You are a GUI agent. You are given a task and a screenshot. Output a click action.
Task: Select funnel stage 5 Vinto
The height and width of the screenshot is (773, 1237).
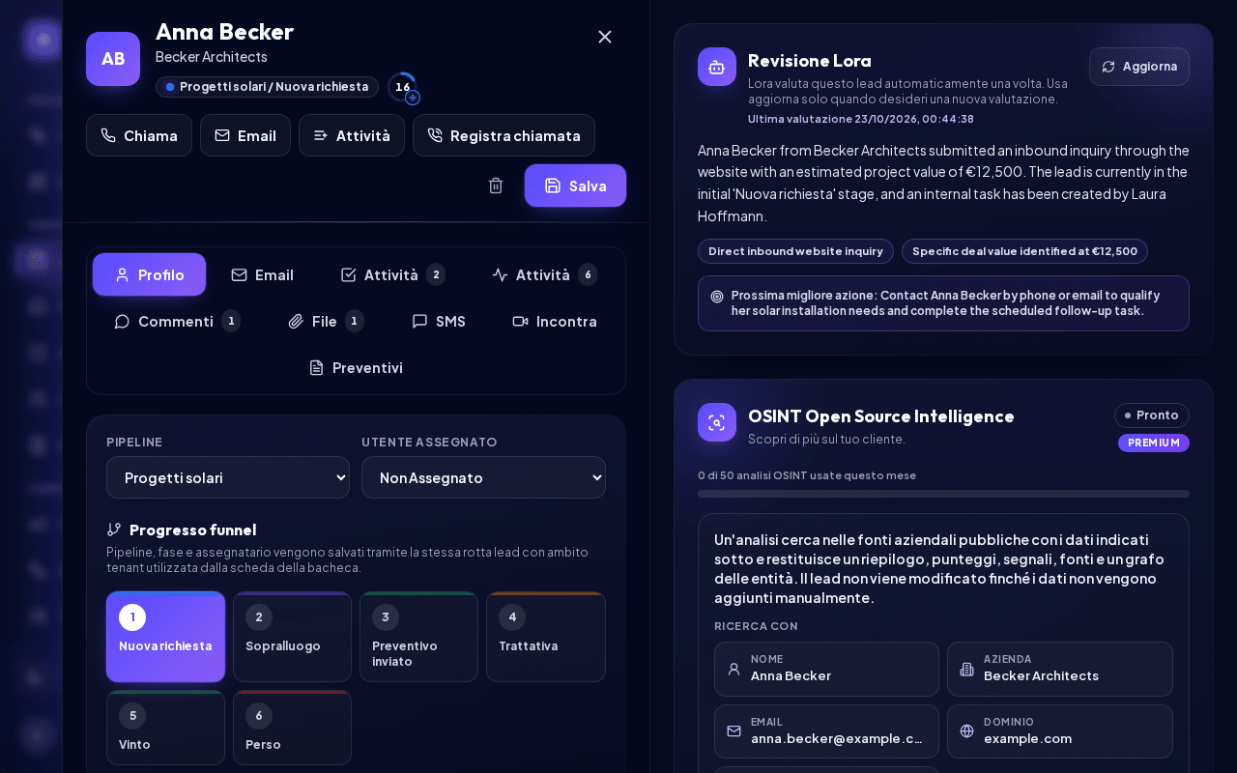(165, 728)
